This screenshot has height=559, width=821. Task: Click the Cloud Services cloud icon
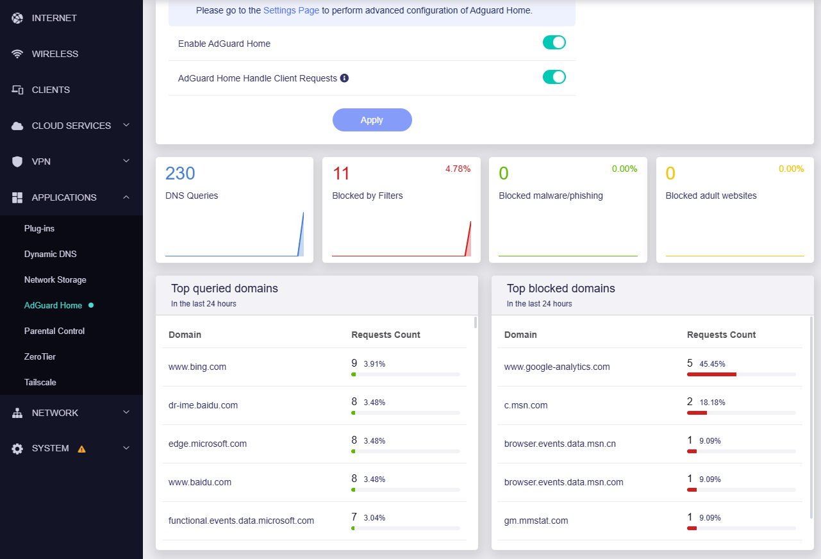tap(17, 126)
